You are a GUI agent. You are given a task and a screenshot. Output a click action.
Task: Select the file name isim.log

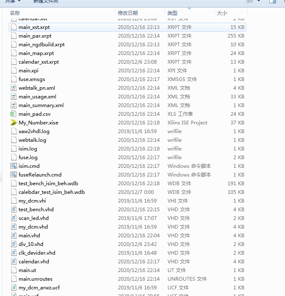click(x=28, y=149)
